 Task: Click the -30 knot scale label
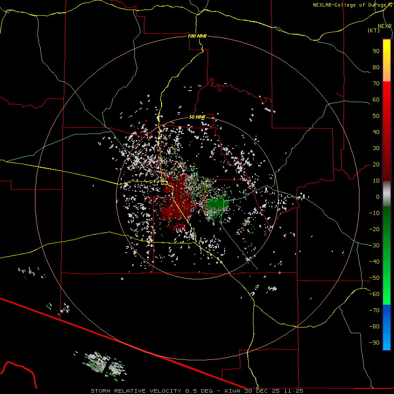(x=374, y=246)
